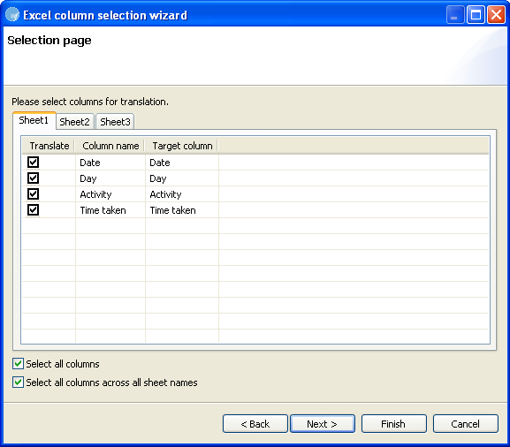Toggle Translate checkbox for Time taken row
This screenshot has width=510, height=447.
(34, 210)
